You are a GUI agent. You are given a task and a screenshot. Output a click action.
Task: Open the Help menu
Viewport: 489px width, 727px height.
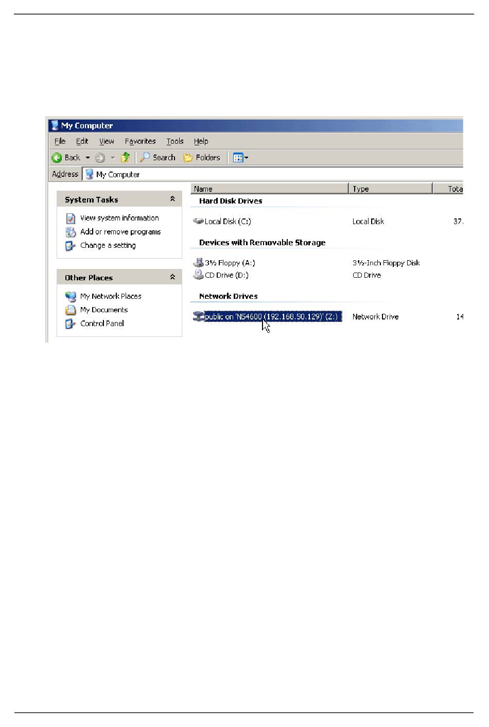click(201, 141)
